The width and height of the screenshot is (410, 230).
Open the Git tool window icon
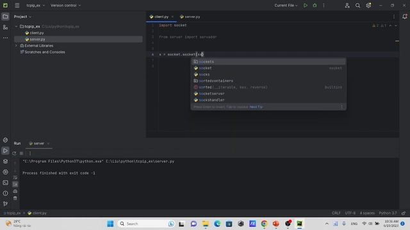(5, 204)
